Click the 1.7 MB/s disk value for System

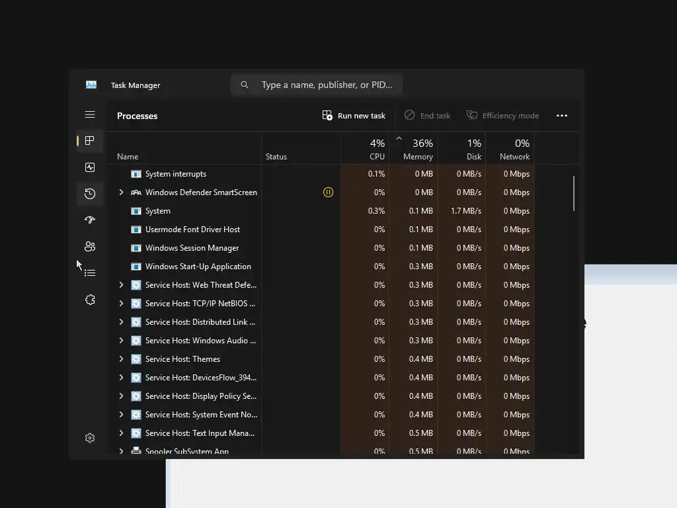(466, 211)
